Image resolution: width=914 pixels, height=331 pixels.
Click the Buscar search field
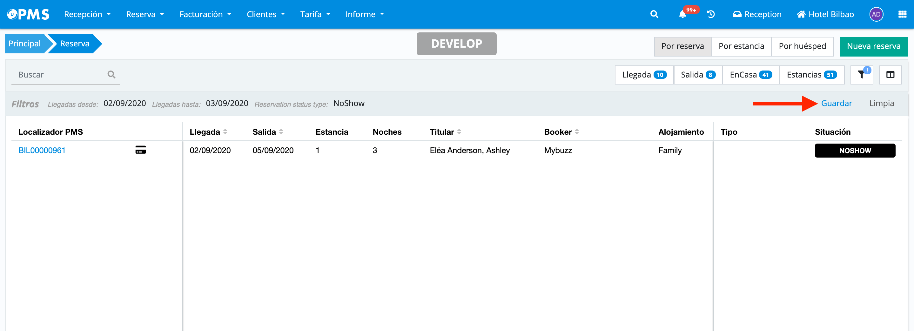[x=60, y=75]
